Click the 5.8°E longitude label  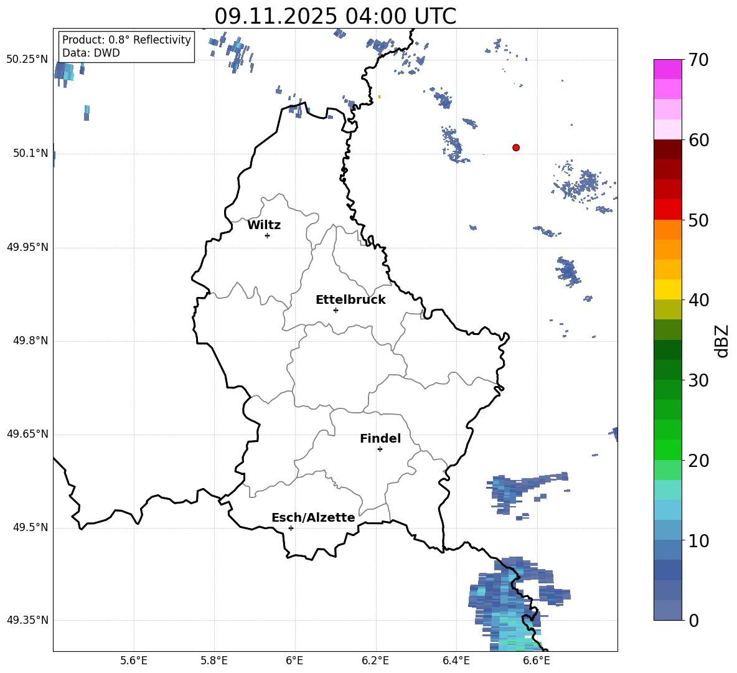click(214, 661)
